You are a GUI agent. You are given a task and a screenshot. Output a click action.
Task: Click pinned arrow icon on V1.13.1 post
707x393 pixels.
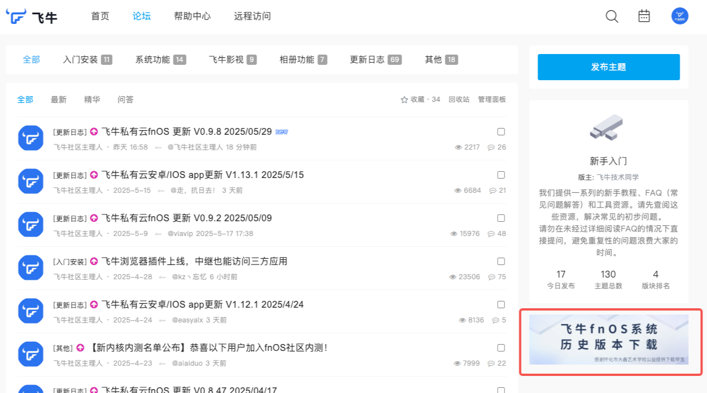tap(94, 175)
